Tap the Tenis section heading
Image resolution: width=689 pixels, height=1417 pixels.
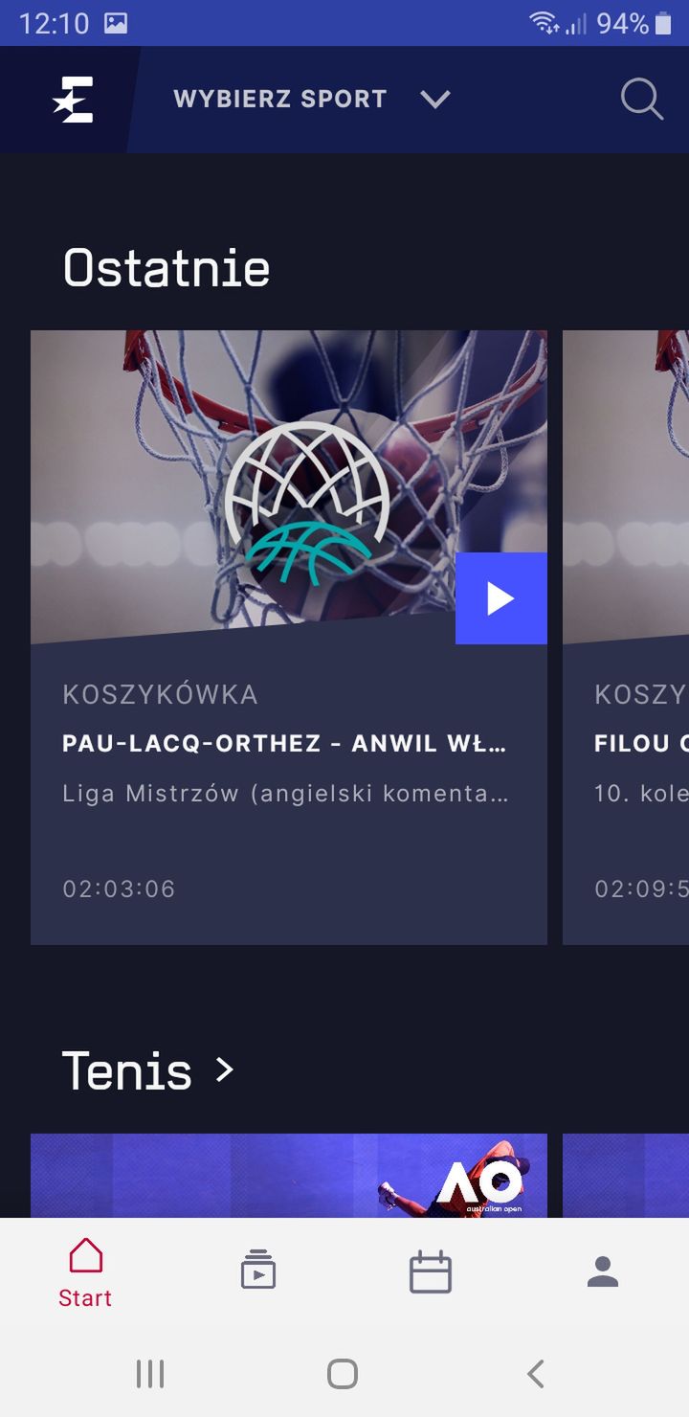point(127,1070)
